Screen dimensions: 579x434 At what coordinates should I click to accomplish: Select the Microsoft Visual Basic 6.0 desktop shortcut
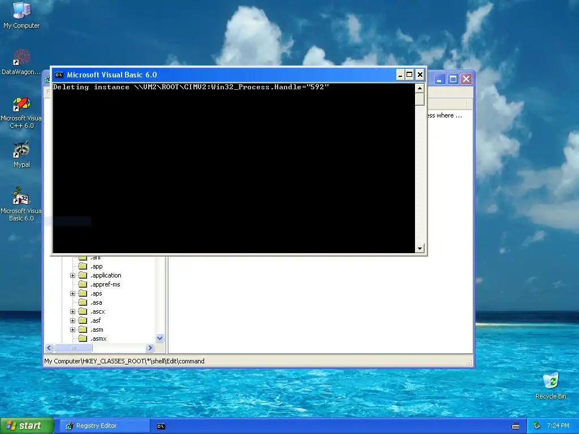click(21, 204)
